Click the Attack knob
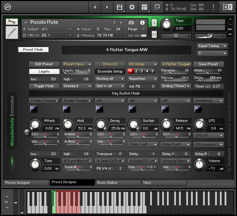The height and width of the screenshot is (216, 237). (35, 125)
